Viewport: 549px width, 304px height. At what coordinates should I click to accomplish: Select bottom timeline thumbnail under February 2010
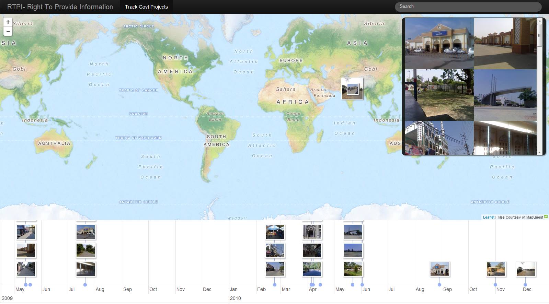275,269
